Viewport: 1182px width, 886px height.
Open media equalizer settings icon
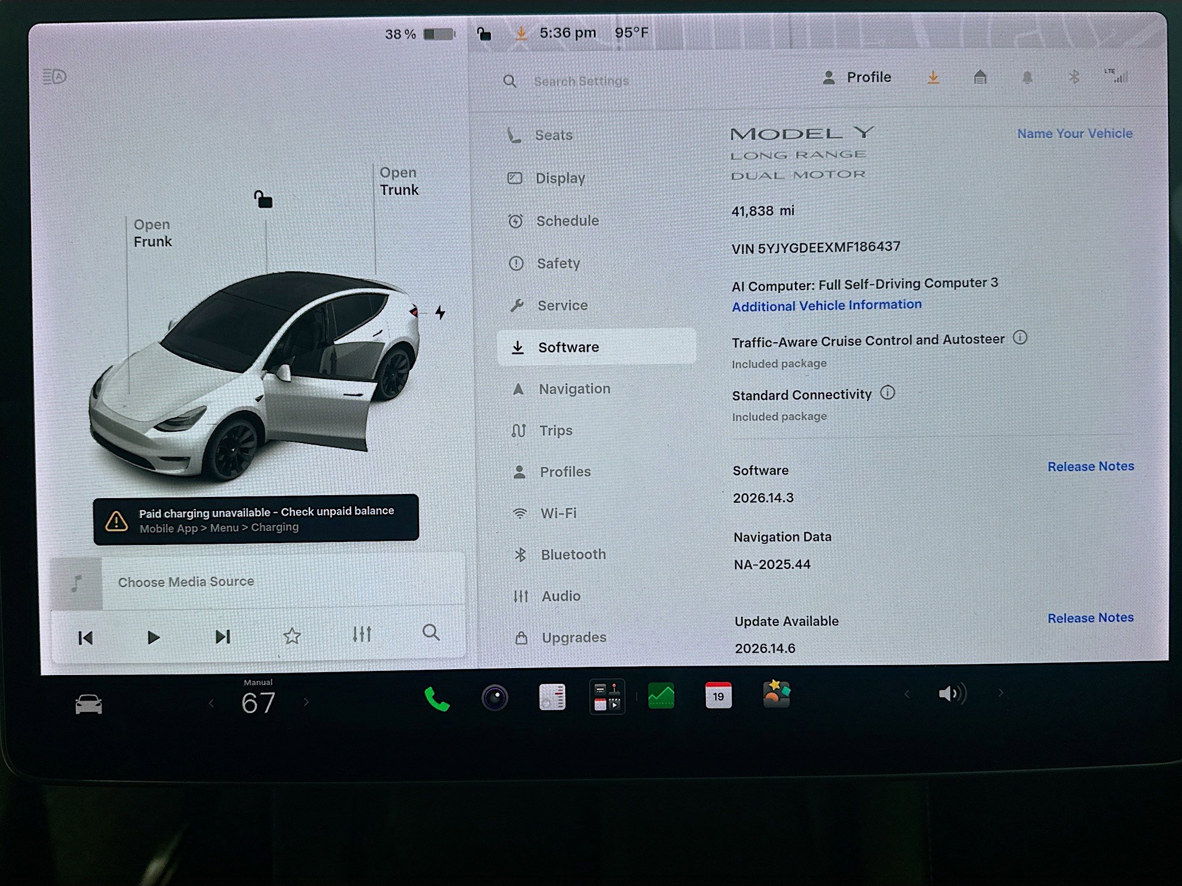(362, 634)
